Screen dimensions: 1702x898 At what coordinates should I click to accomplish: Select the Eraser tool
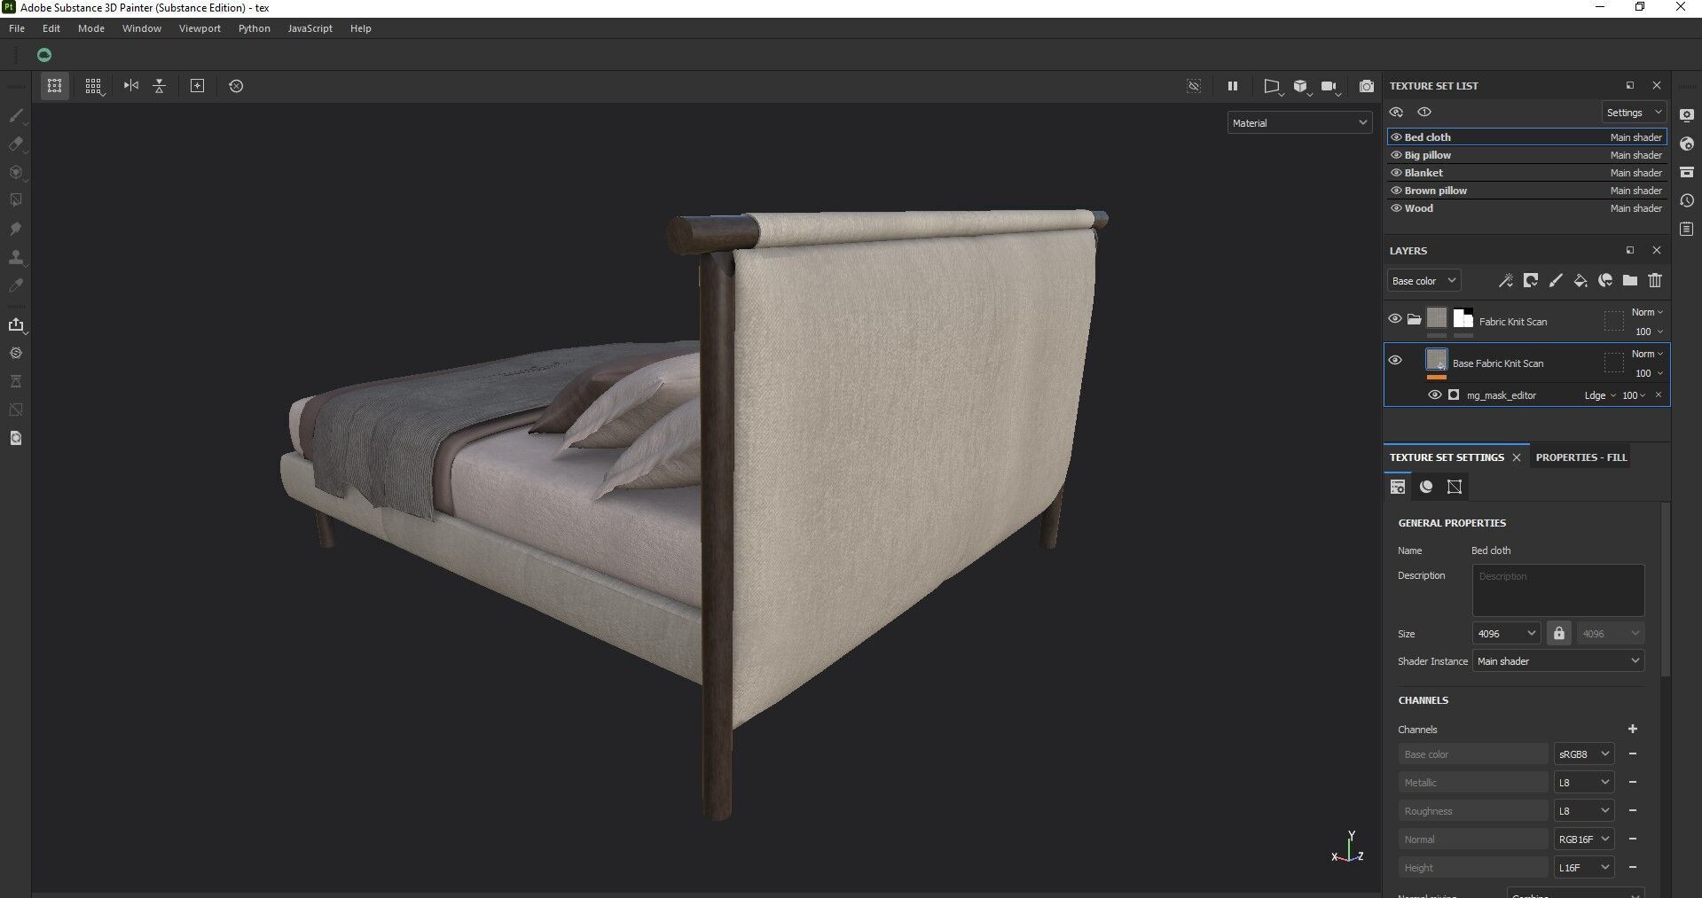[16, 144]
